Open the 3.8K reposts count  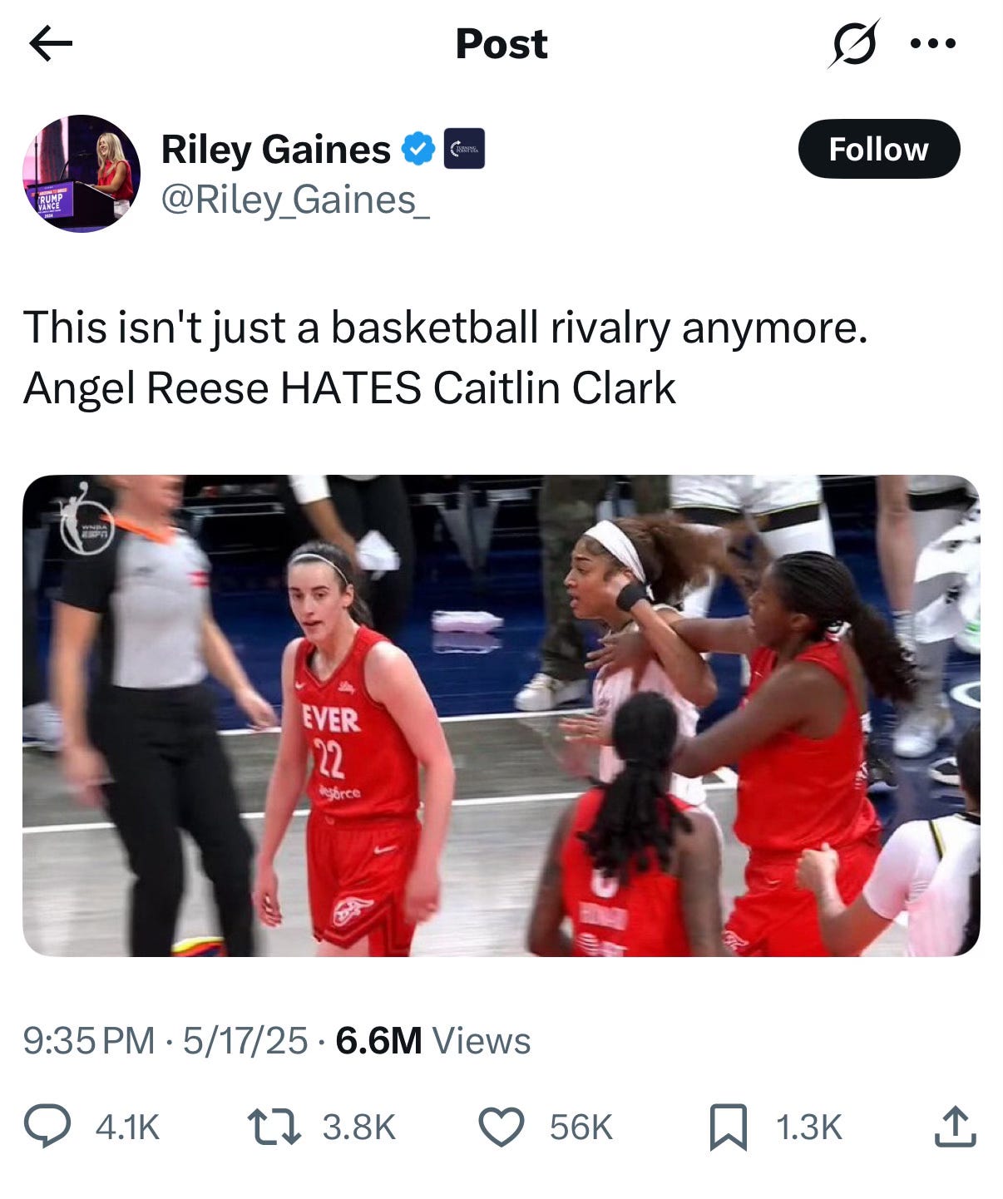(358, 1127)
